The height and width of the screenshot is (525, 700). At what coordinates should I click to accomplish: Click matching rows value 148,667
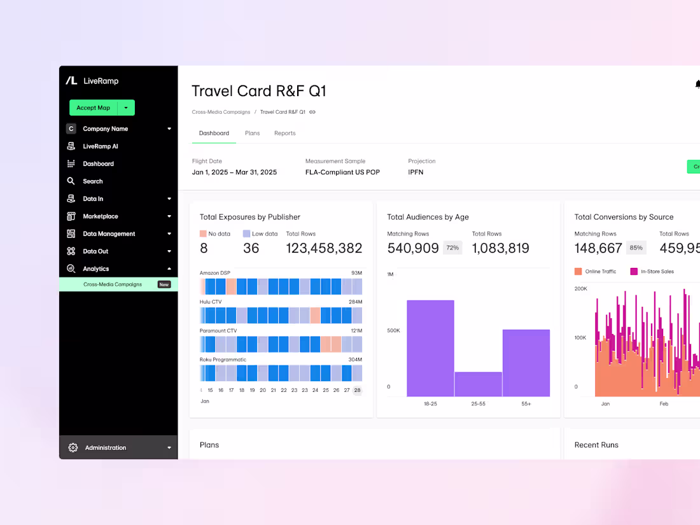tap(598, 248)
